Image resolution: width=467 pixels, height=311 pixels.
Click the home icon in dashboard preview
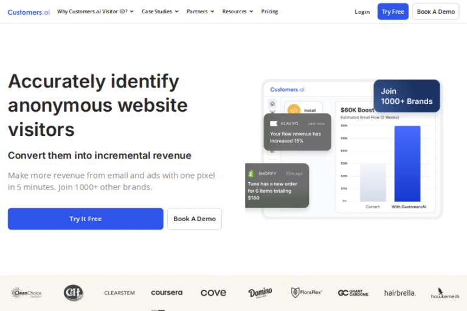(x=272, y=103)
